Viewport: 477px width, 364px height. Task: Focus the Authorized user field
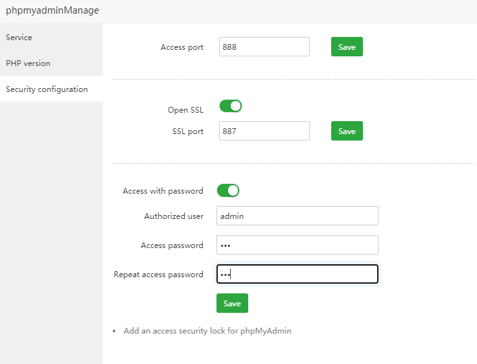297,216
